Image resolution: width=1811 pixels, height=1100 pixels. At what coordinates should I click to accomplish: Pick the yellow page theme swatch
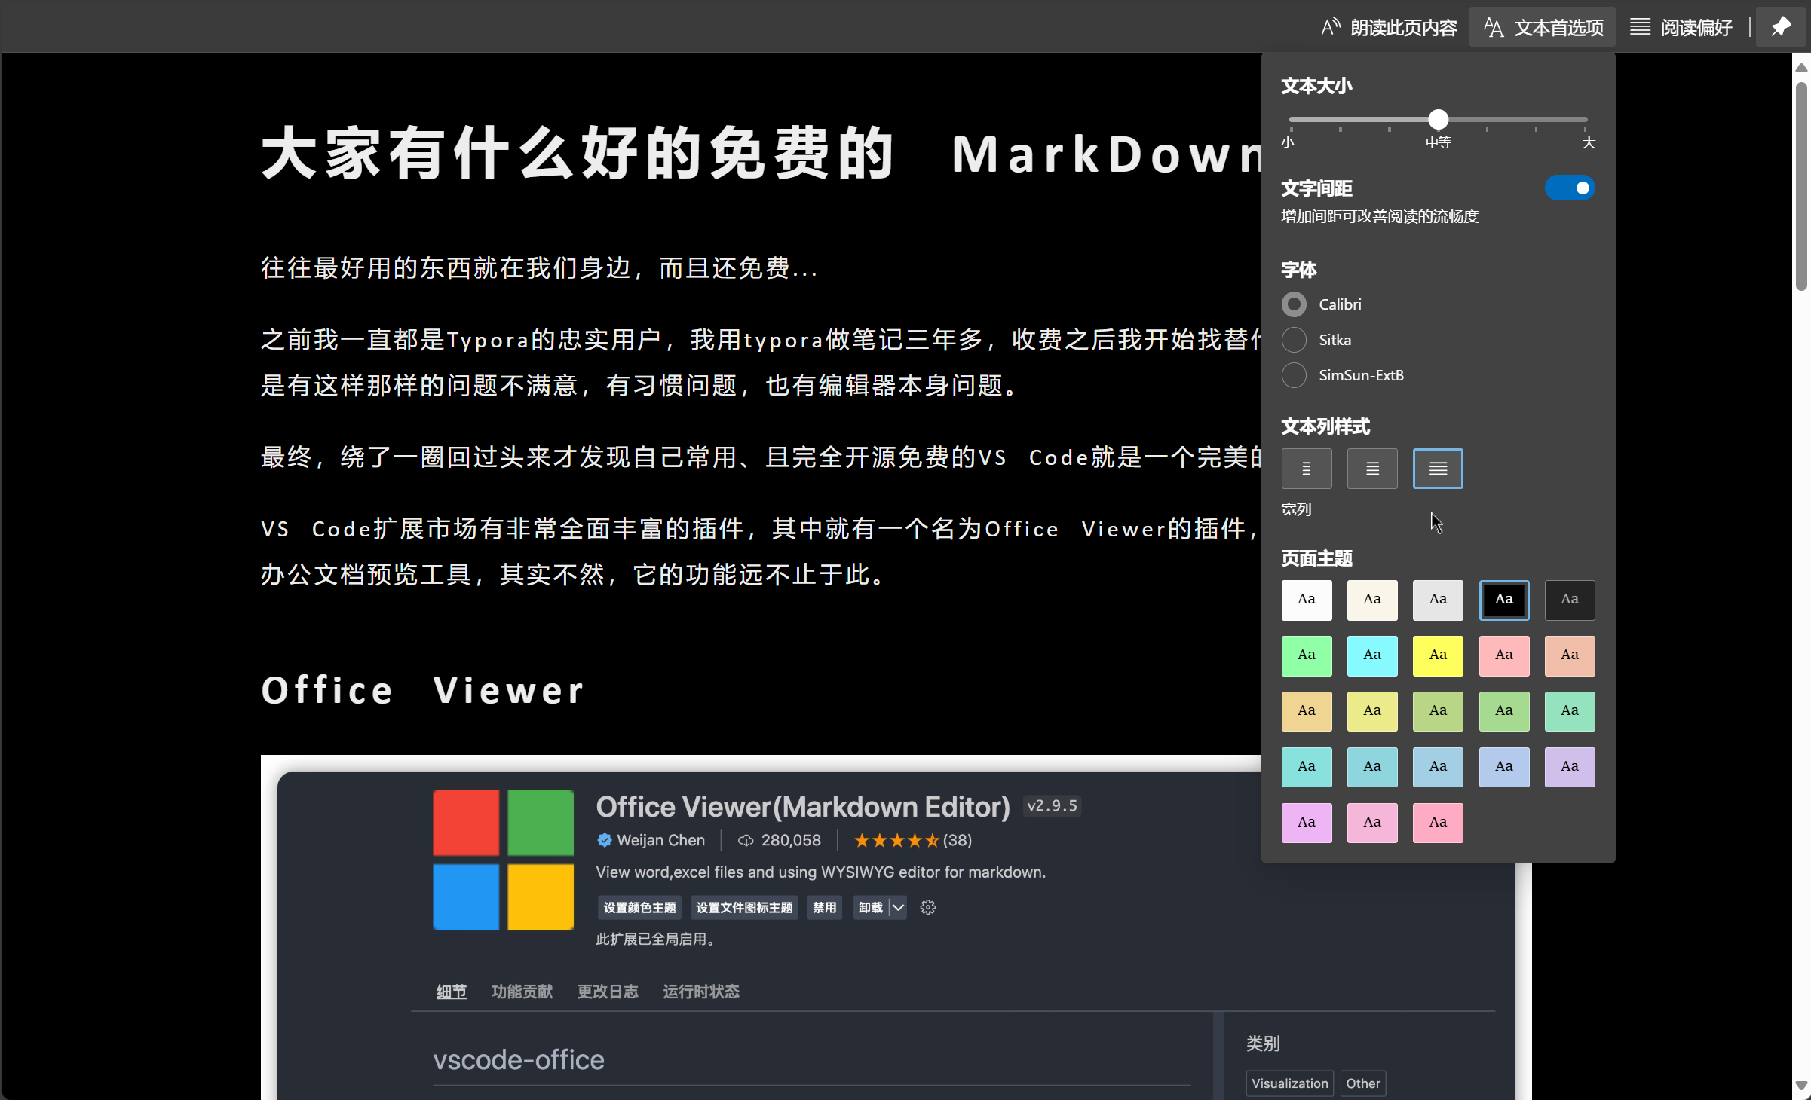1437,655
